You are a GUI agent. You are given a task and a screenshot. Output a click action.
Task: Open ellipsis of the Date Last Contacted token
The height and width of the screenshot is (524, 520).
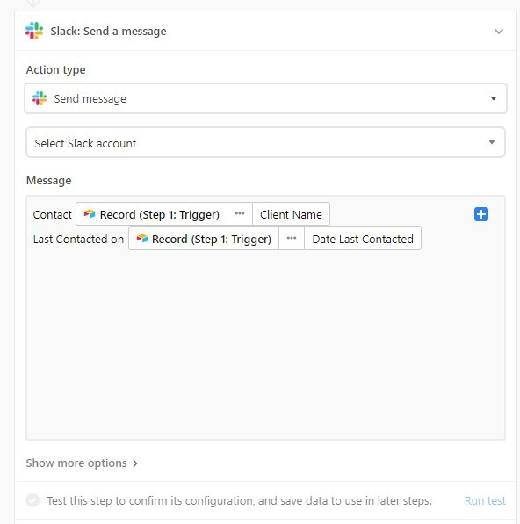[292, 239]
